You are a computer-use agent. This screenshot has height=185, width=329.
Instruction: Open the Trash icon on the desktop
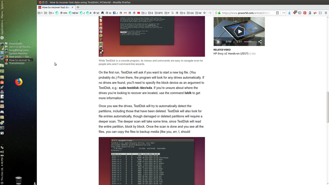tap(19, 180)
